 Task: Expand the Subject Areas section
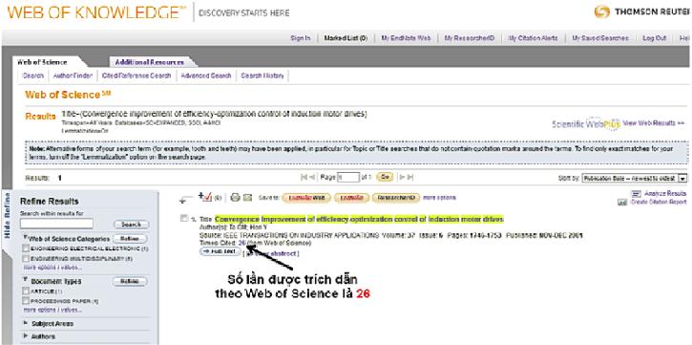click(26, 323)
